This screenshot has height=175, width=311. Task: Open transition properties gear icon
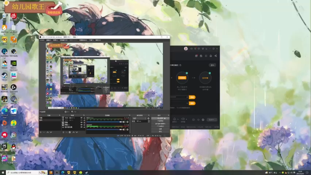149,119
